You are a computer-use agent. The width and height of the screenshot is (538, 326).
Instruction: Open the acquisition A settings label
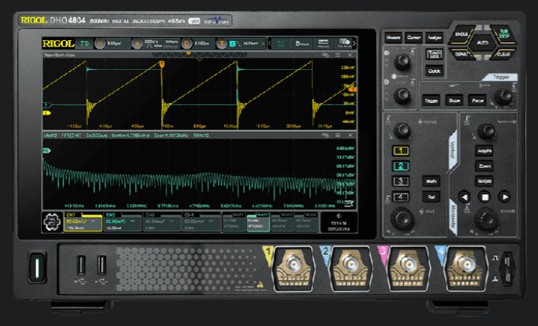137,44
